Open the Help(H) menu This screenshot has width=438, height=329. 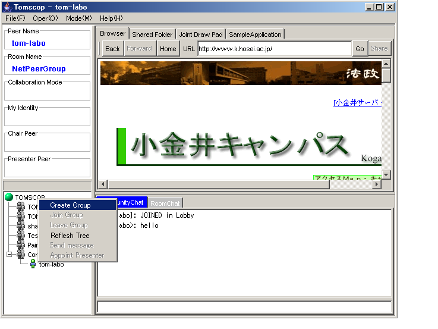(x=111, y=18)
